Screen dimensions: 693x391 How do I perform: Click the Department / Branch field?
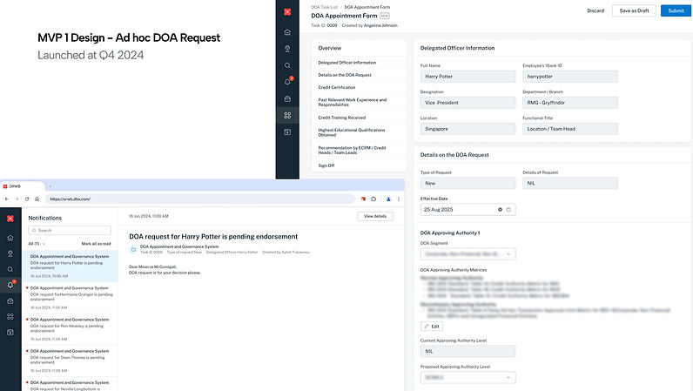[x=569, y=103]
